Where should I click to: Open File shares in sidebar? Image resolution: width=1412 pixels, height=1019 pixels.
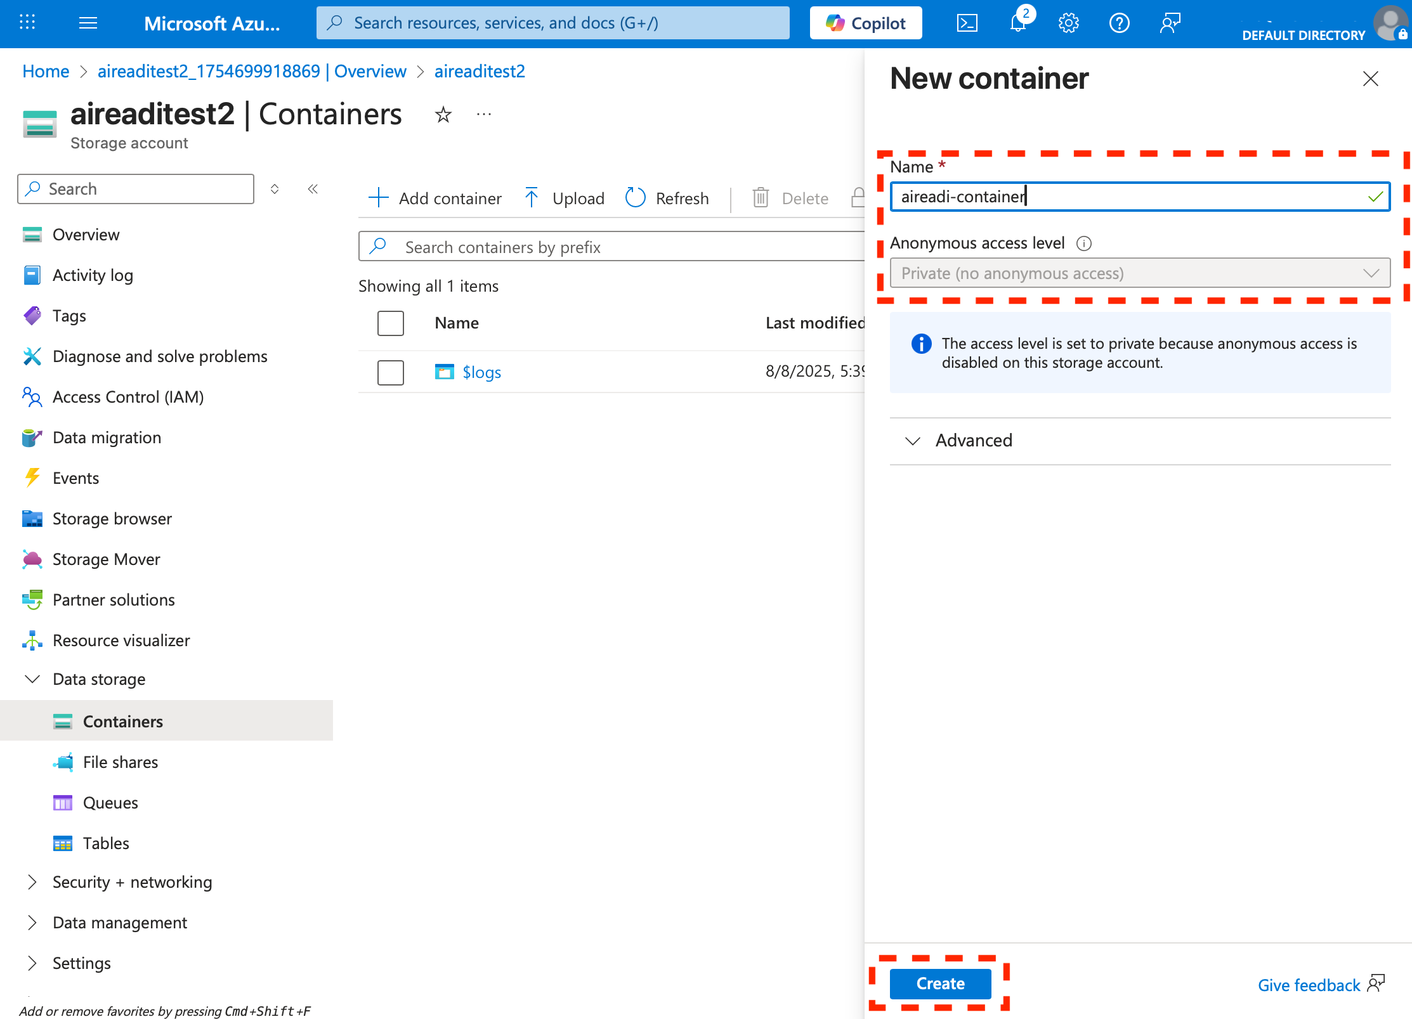pos(121,762)
